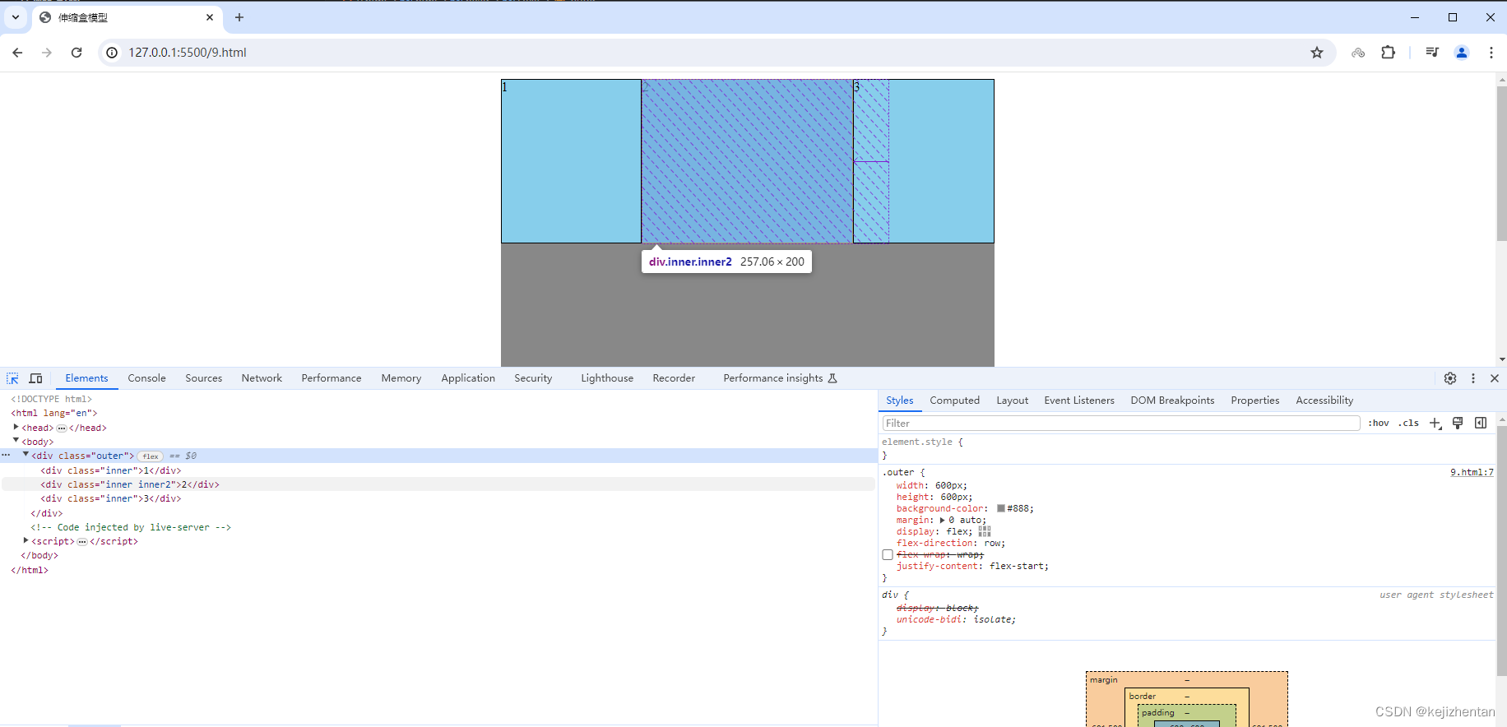Open the extensions puzzle icon
Image resolution: width=1507 pixels, height=727 pixels.
click(1389, 53)
